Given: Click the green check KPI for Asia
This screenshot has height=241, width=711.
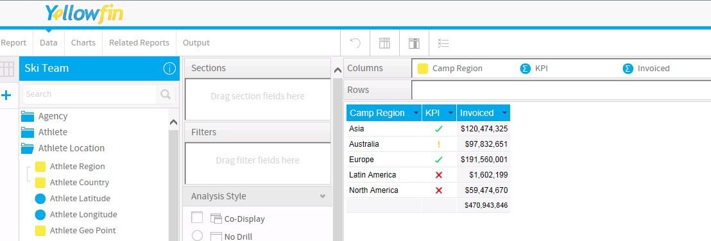Looking at the screenshot, I should pyautogui.click(x=438, y=129).
